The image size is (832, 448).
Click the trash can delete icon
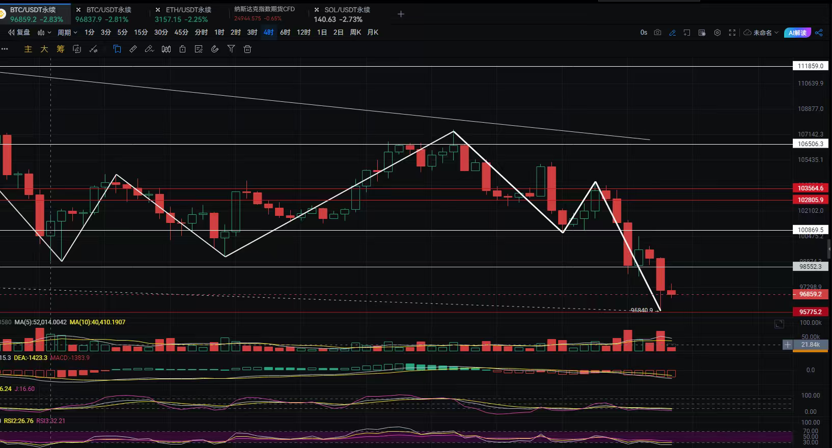coord(247,49)
